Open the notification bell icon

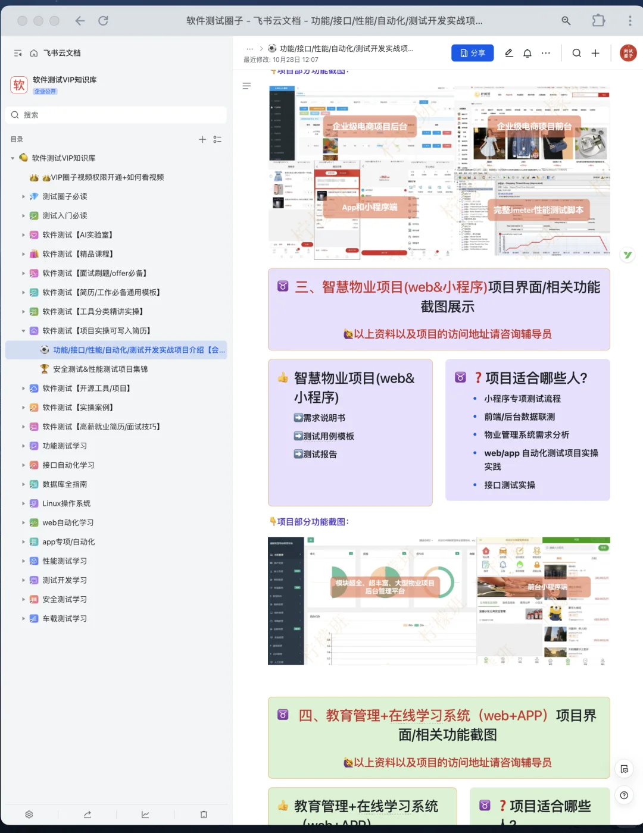tap(527, 53)
